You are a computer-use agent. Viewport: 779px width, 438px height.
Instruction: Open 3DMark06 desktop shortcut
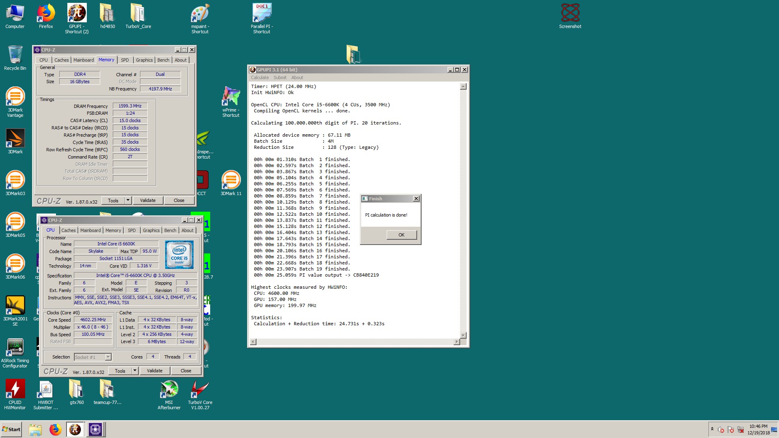click(x=15, y=267)
